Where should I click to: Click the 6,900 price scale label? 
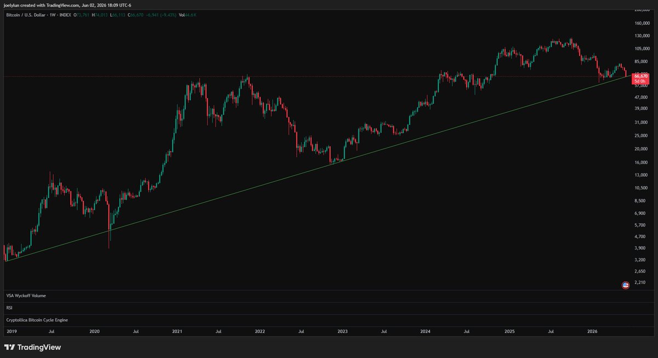639,212
